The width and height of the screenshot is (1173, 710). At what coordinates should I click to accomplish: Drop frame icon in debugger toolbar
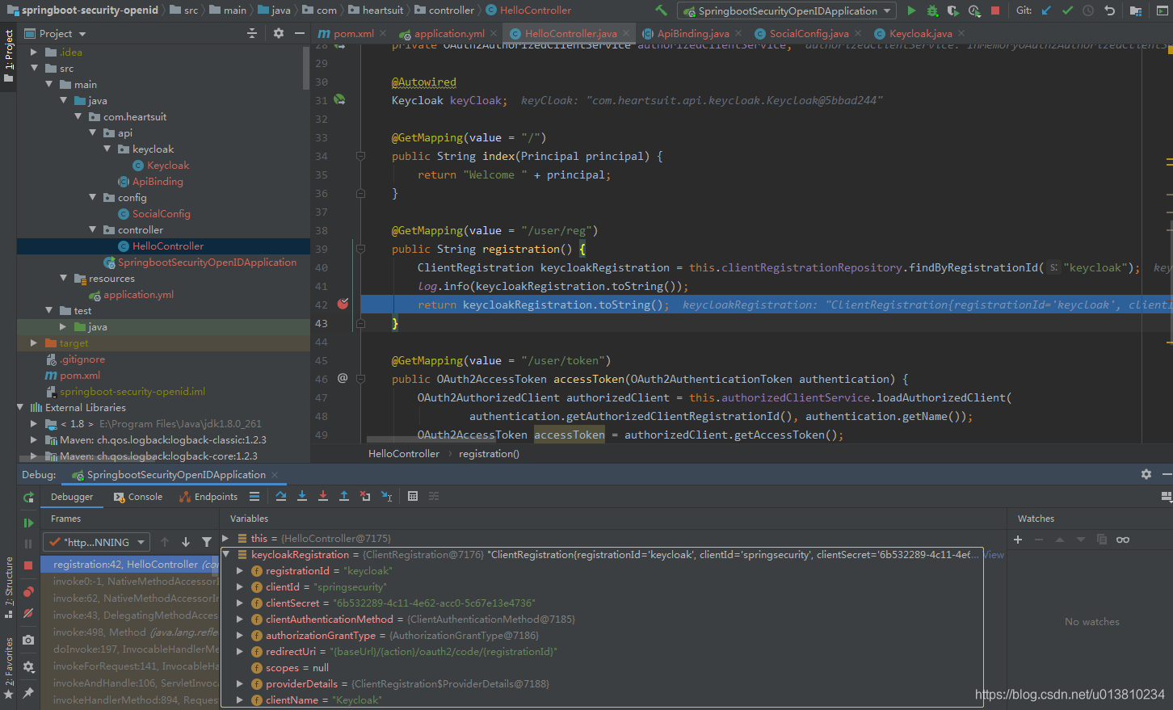click(x=365, y=496)
